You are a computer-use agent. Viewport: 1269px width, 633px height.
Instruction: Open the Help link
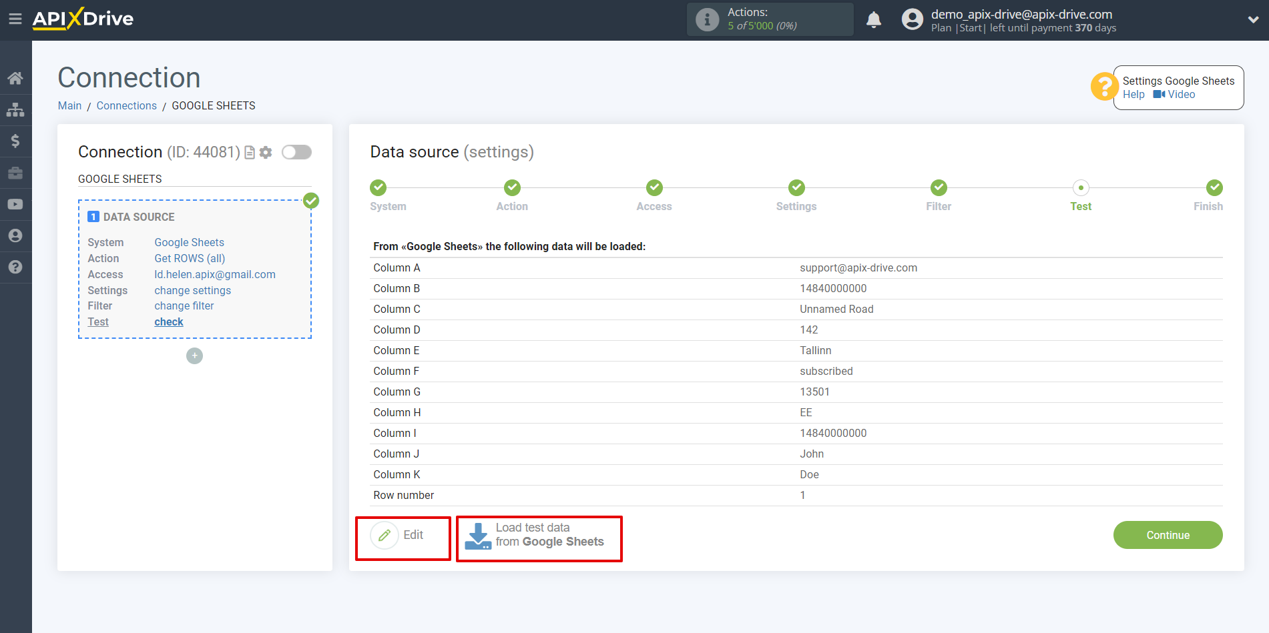point(1133,95)
